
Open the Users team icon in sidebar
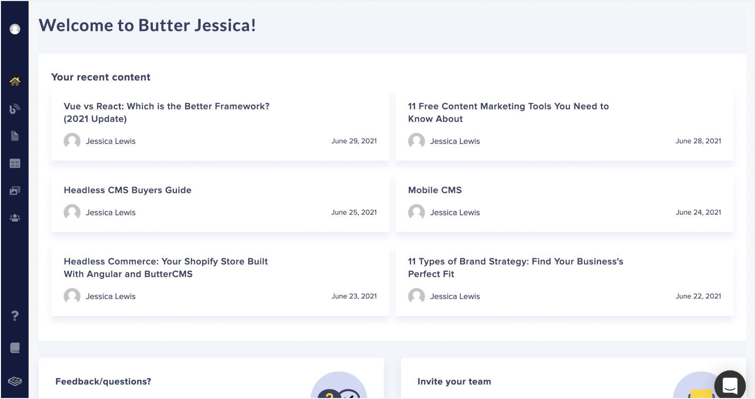[x=15, y=218]
